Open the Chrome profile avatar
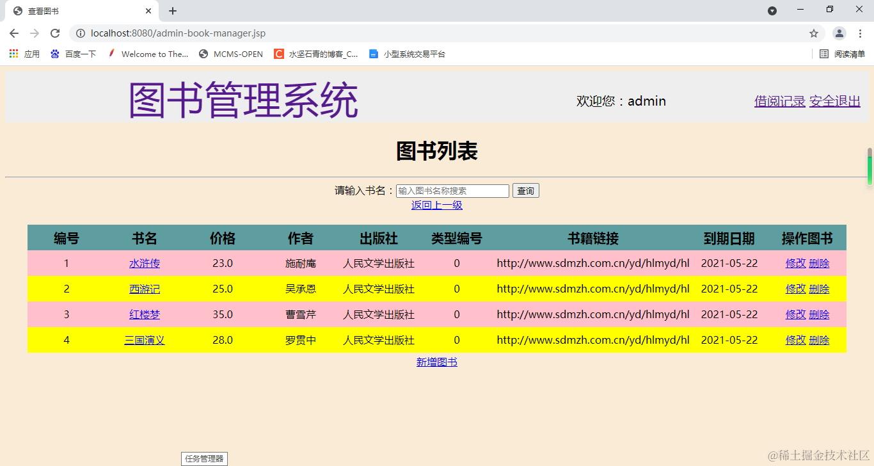This screenshot has width=874, height=466. click(839, 33)
